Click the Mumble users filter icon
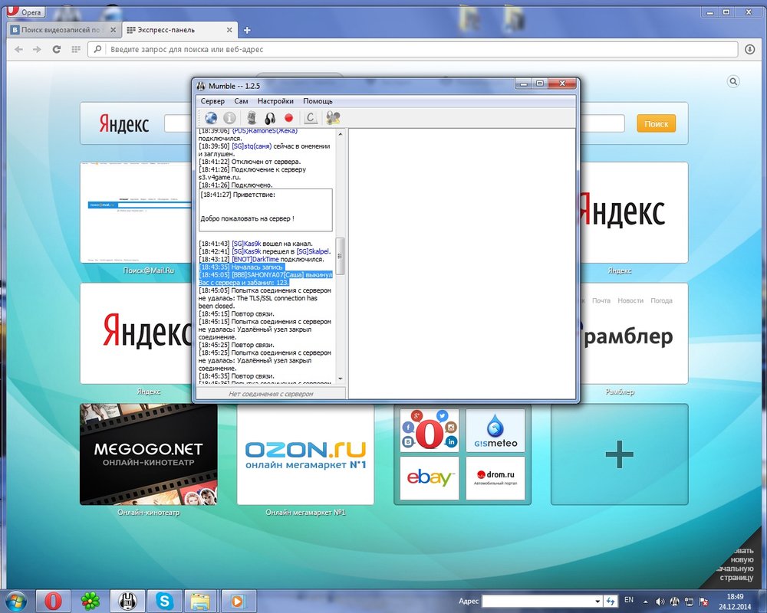The width and height of the screenshot is (767, 613). [333, 118]
